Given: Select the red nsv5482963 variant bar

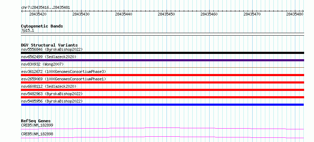Looking at the screenshot, I should [x=162, y=97].
